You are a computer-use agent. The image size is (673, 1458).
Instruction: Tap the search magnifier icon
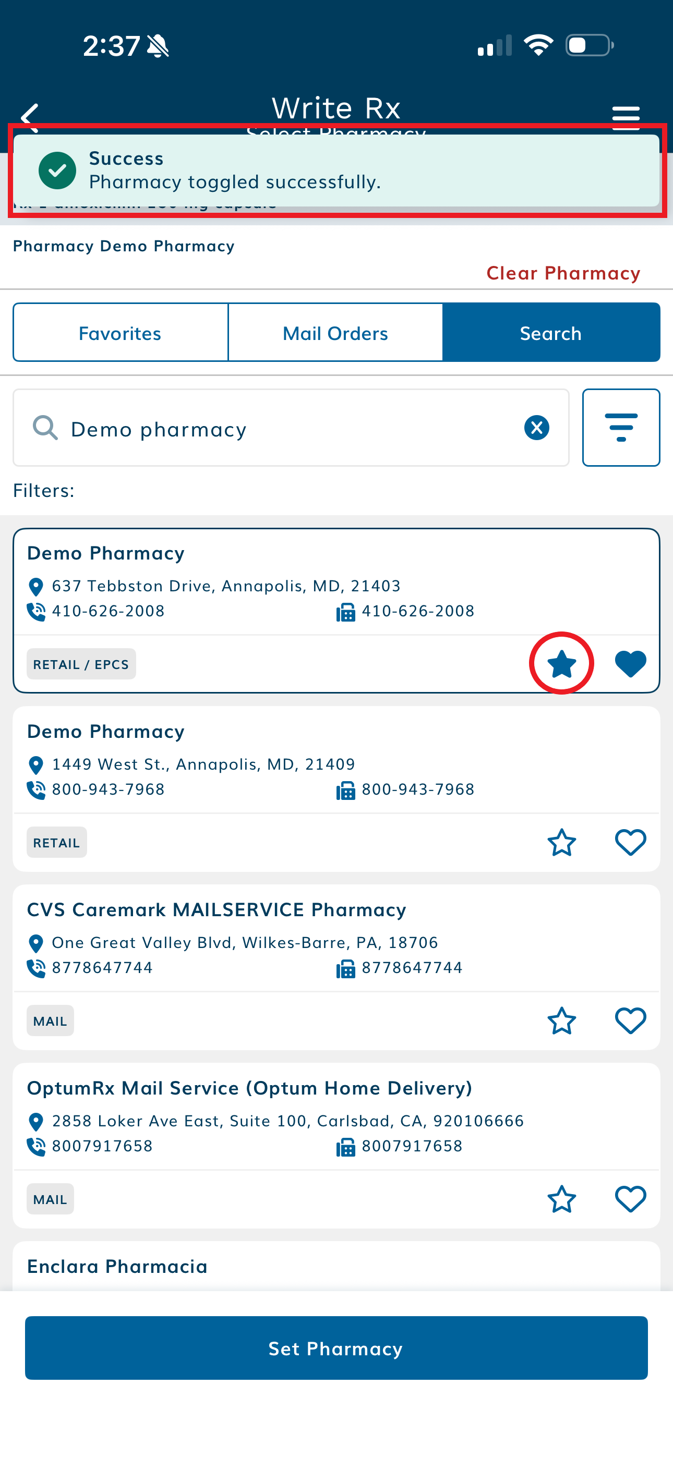(45, 428)
